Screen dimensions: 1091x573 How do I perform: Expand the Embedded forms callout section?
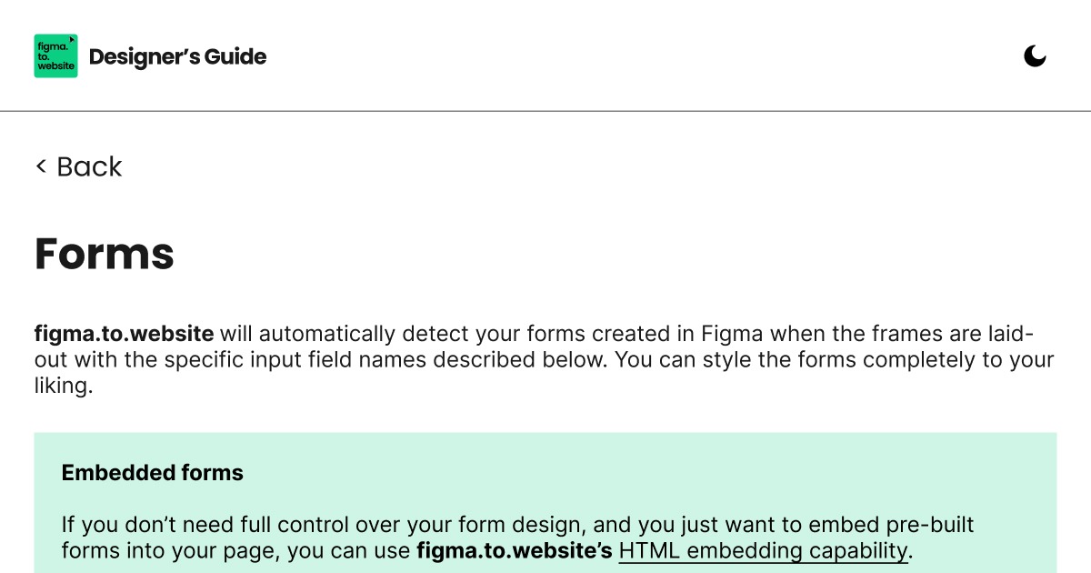152,473
